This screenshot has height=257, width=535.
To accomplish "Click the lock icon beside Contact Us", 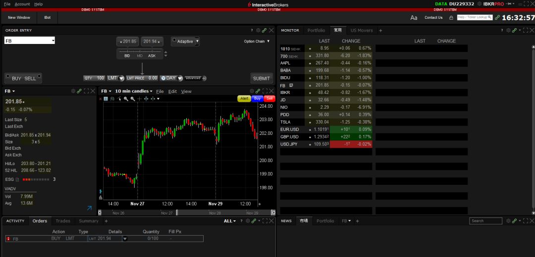I will coord(451,18).
